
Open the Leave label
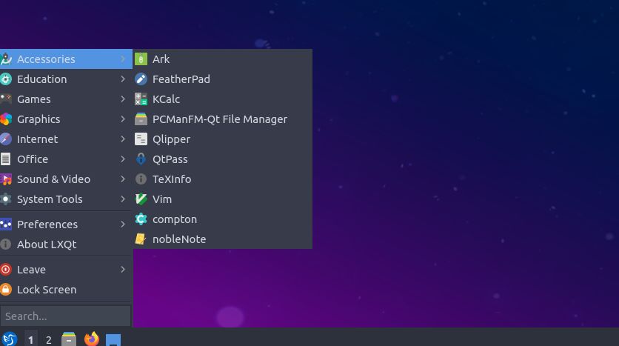(31, 270)
